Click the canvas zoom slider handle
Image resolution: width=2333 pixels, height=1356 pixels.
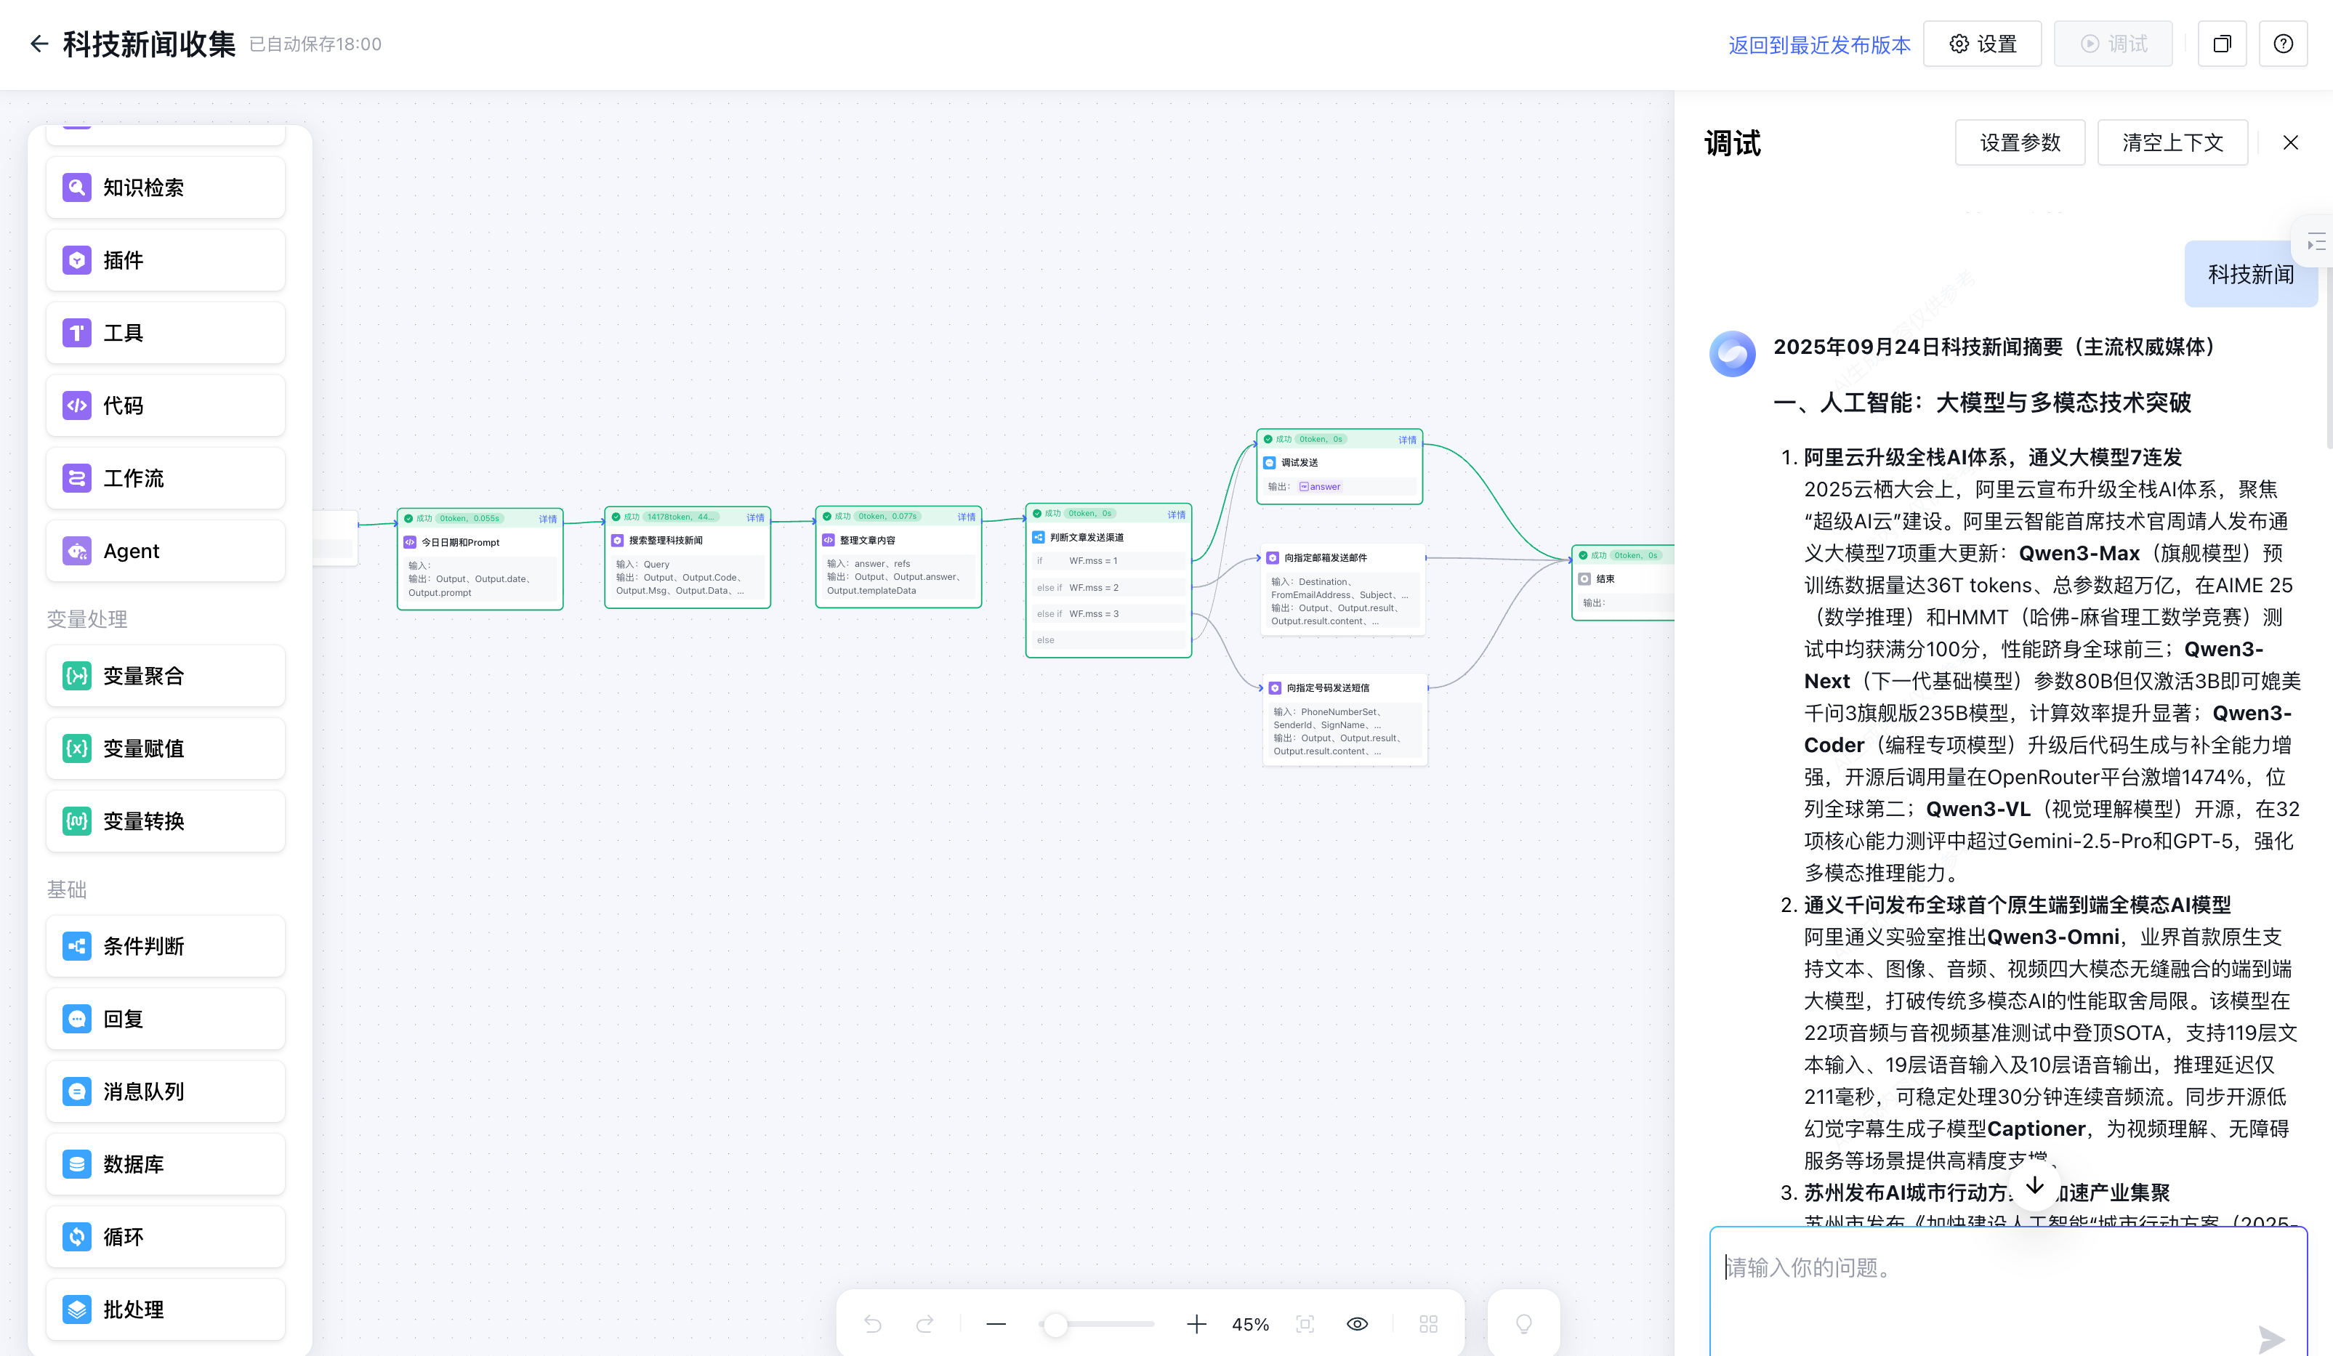point(1055,1323)
